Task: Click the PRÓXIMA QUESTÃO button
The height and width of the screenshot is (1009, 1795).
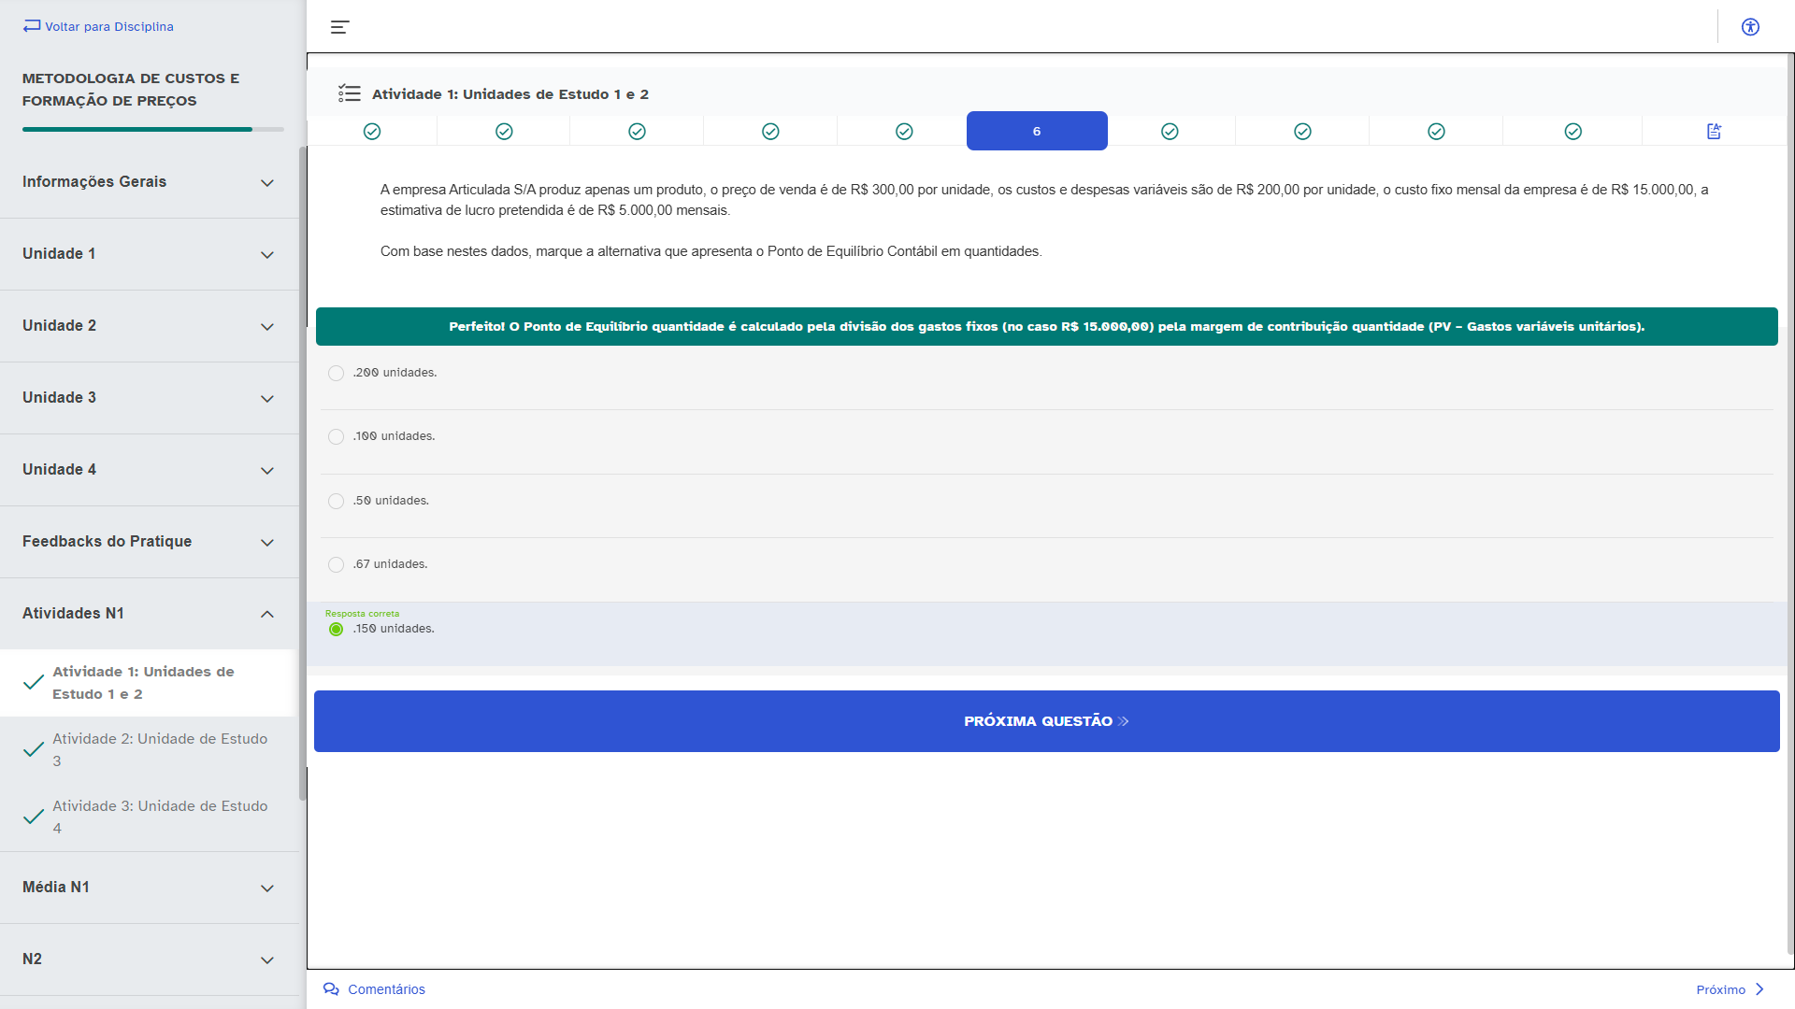Action: click(1046, 721)
